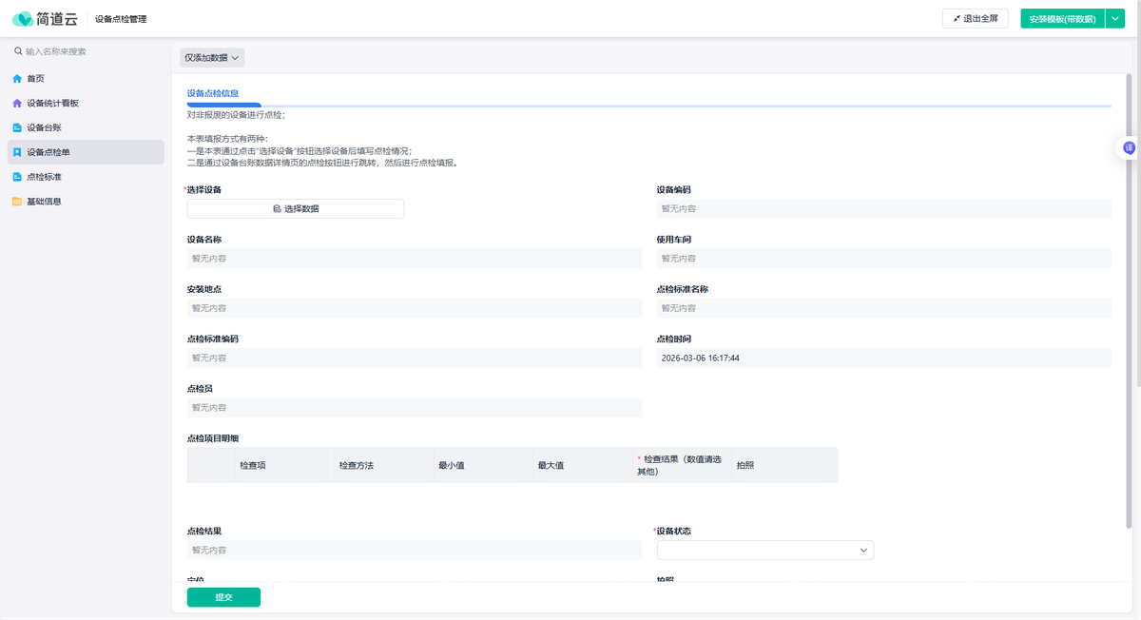This screenshot has width=1141, height=620.
Task: Click the 选择数据 button
Action: (x=296, y=208)
